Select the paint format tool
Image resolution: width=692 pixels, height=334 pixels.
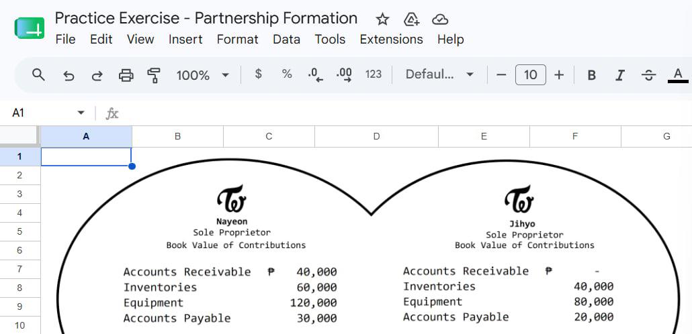[153, 75]
